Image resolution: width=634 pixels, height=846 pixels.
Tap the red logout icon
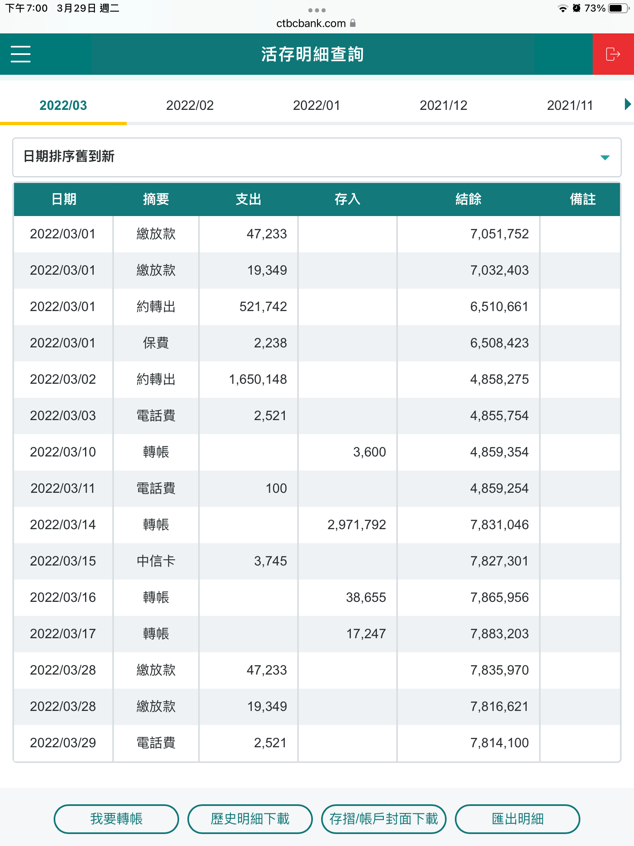[613, 54]
